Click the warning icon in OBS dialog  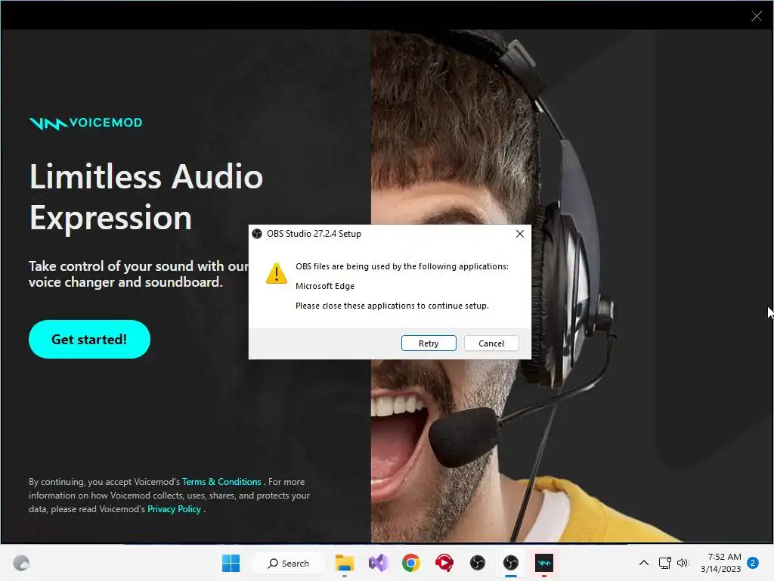coord(277,273)
